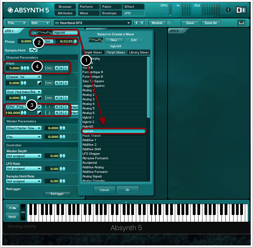
Task: Toggle the Pitch OSC button
Action: point(49,68)
